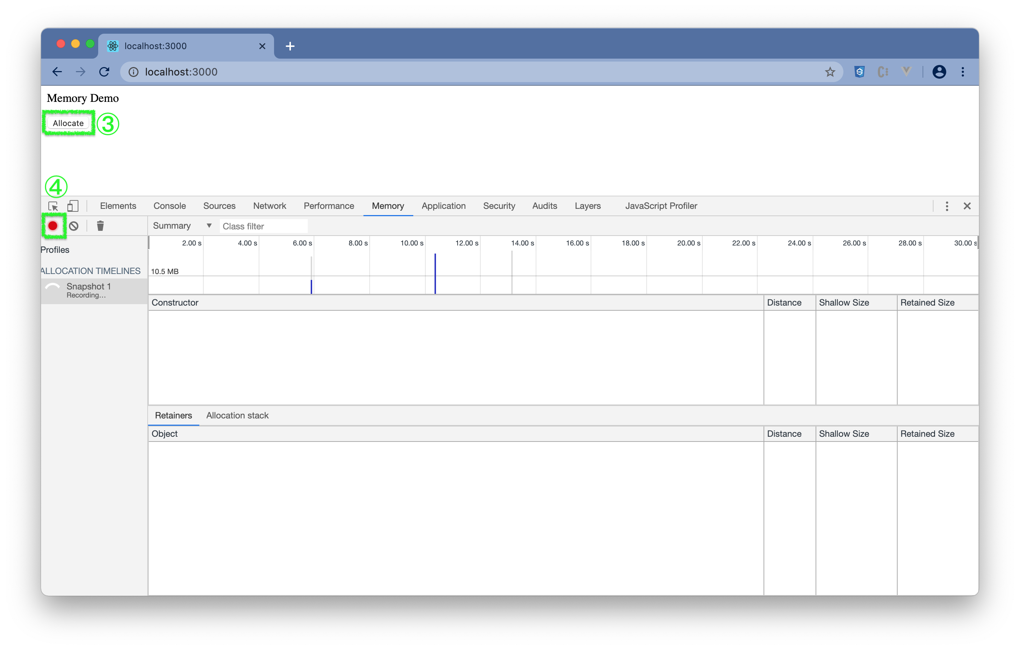Click the browser back arrow
This screenshot has width=1020, height=650.
(57, 72)
